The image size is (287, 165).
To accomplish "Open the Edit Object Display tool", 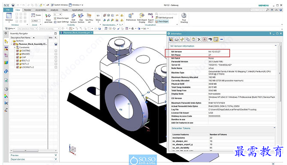I will tap(142, 18).
